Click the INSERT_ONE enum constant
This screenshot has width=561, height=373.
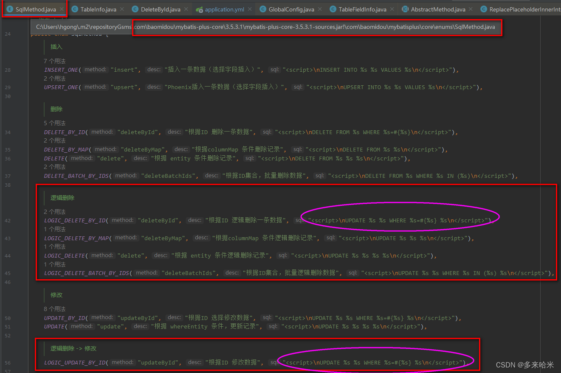click(x=61, y=70)
